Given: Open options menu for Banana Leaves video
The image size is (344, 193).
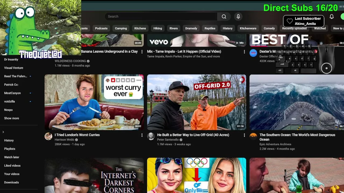Looking at the screenshot, I should pos(142,52).
